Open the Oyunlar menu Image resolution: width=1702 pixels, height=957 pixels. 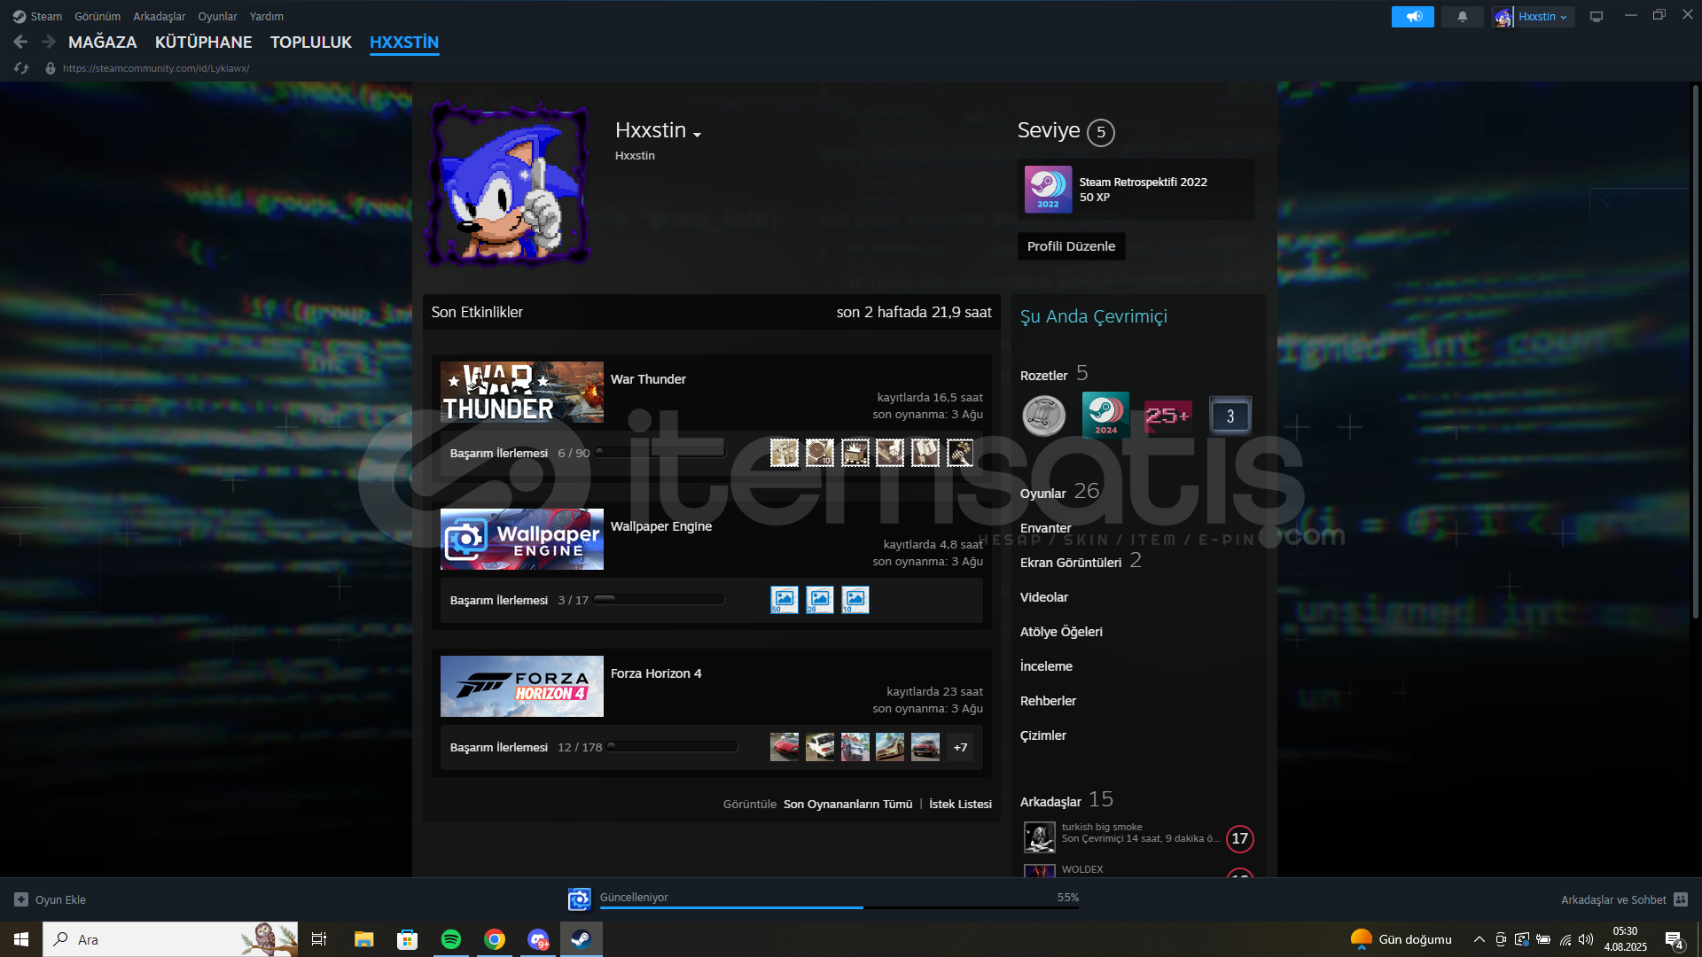(217, 17)
